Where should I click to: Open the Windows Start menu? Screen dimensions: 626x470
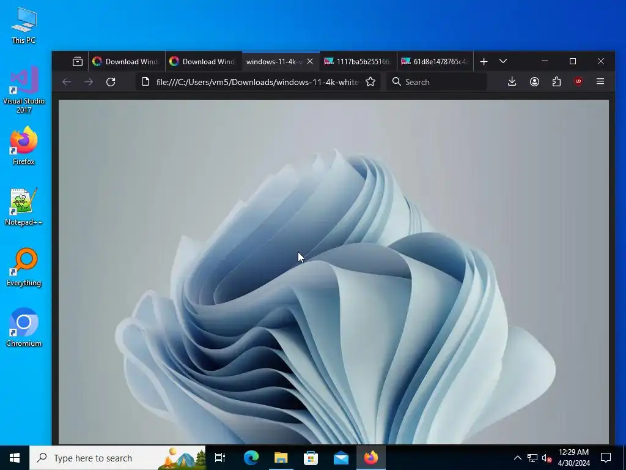[x=15, y=458]
